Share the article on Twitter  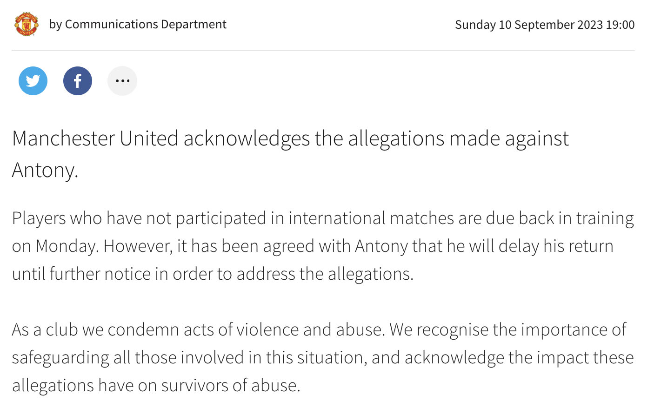click(x=33, y=81)
